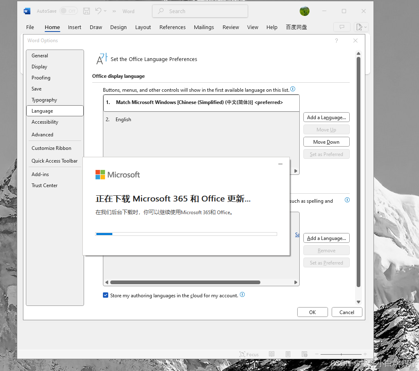Switch to the Design tab
419x371 pixels.
point(118,27)
